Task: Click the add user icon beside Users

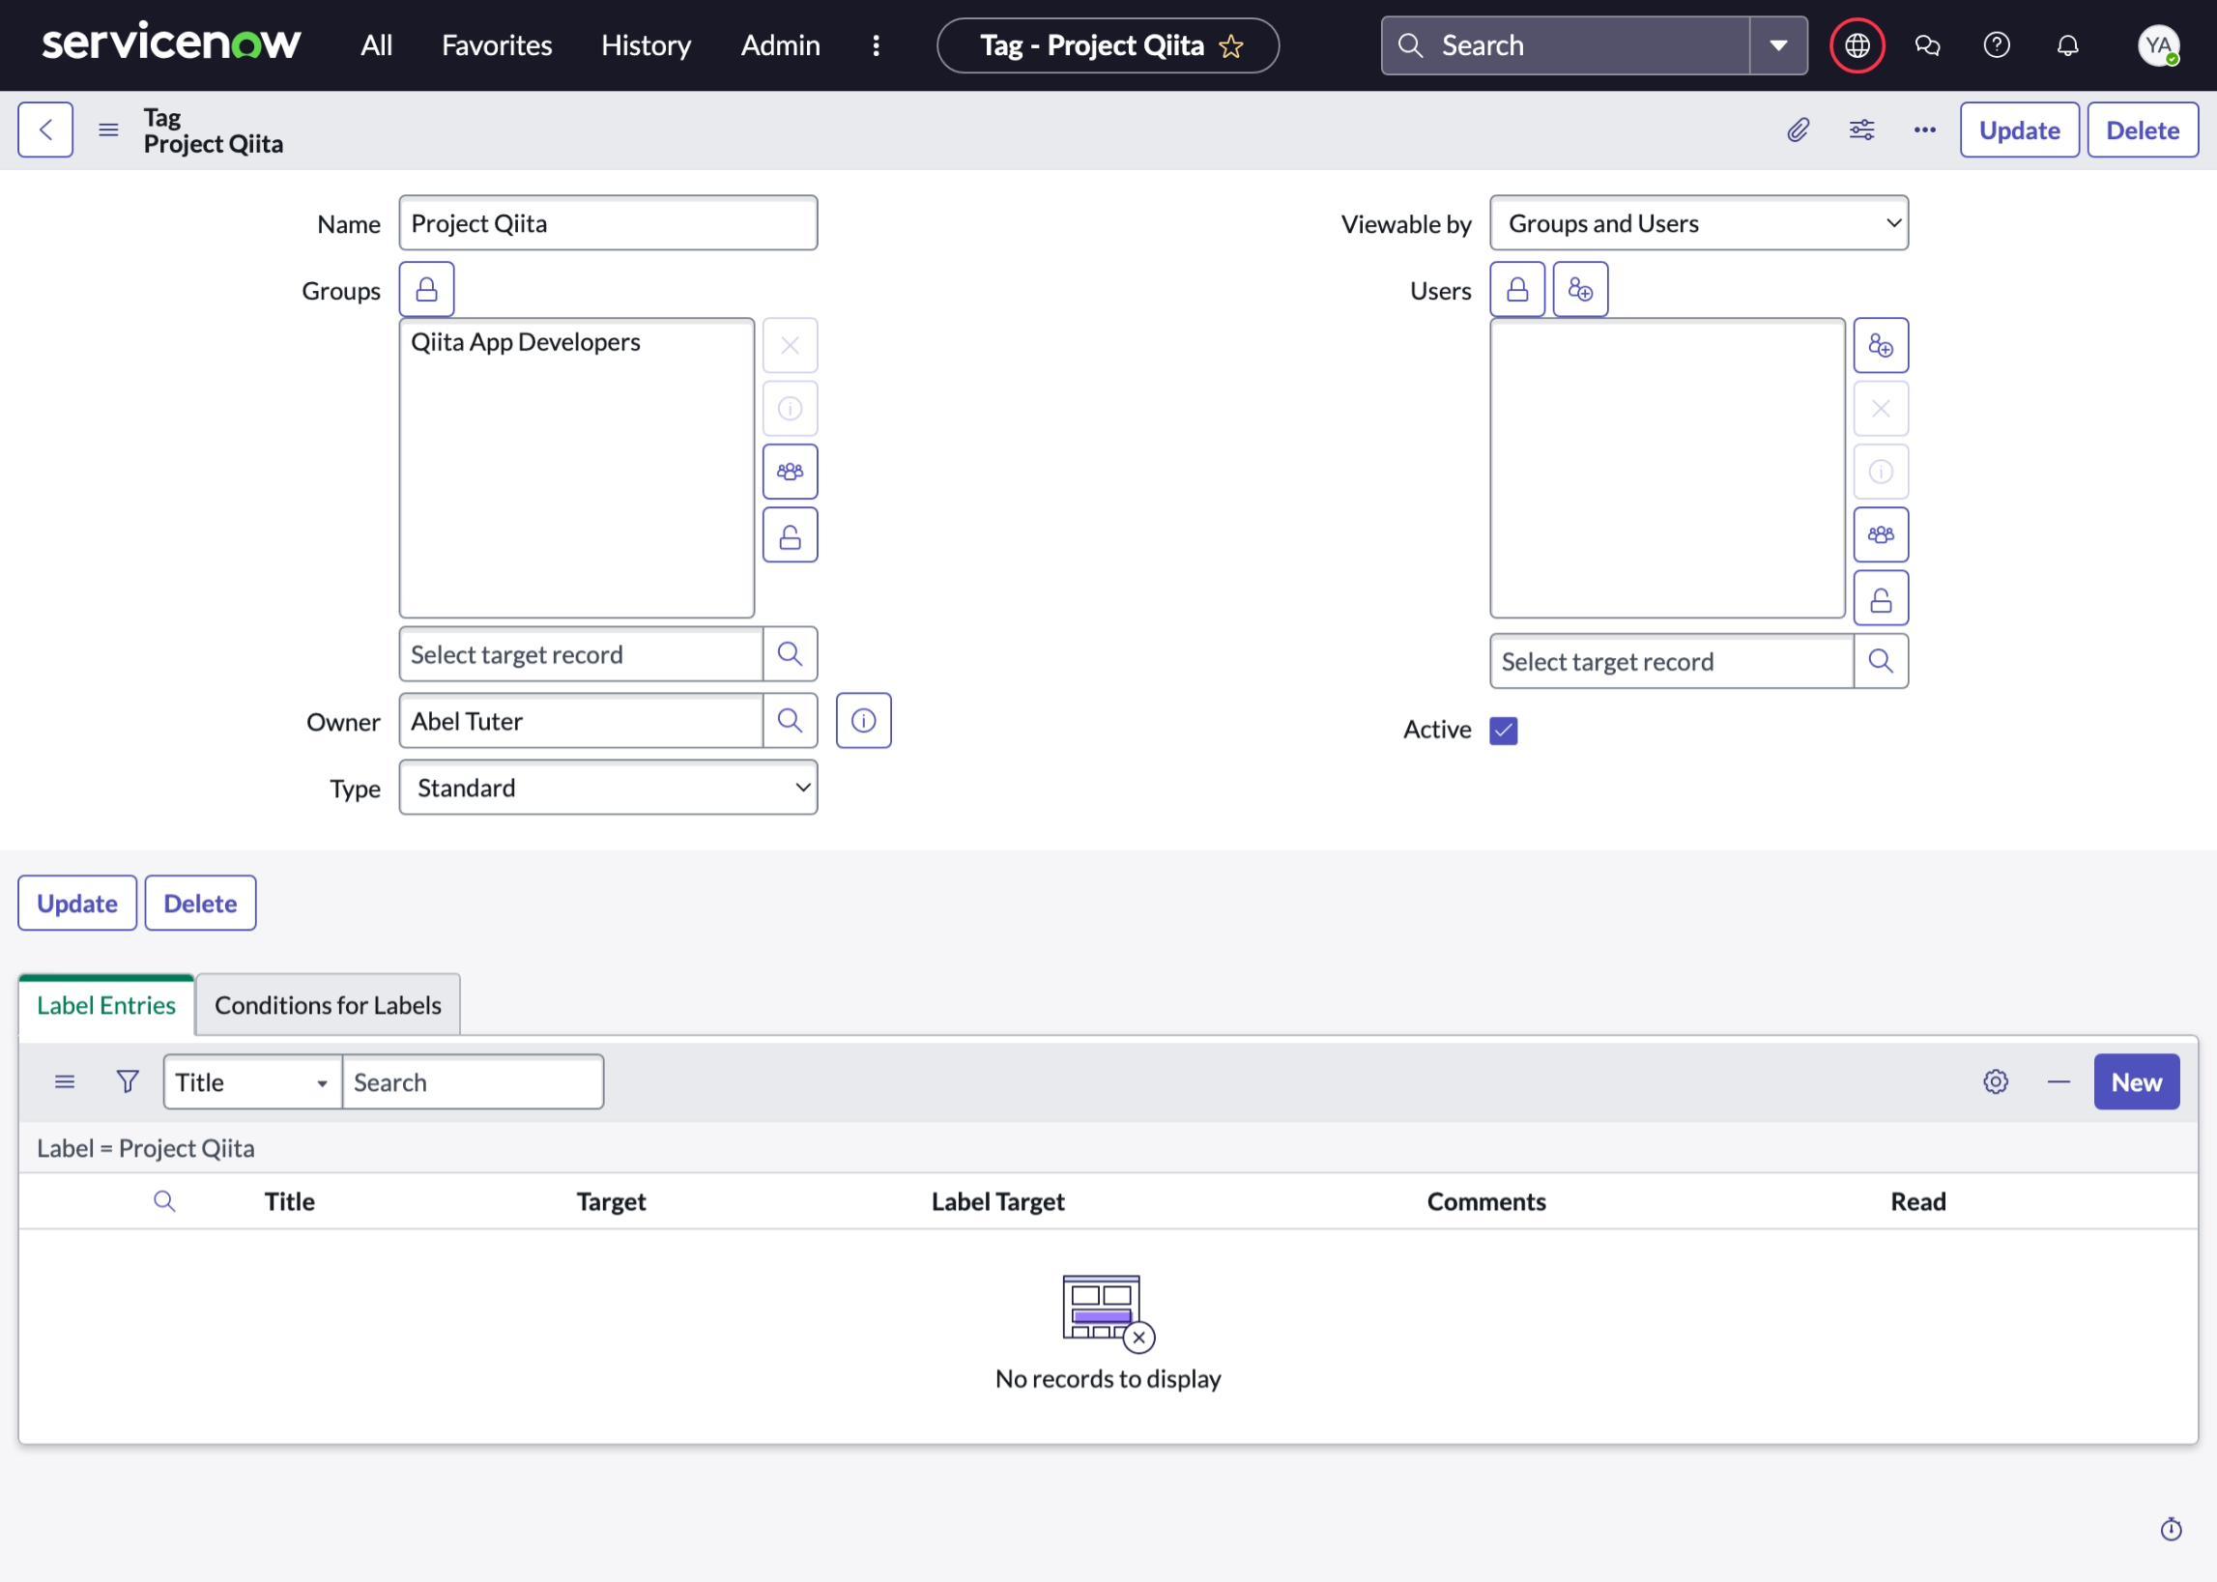Action: click(1580, 288)
